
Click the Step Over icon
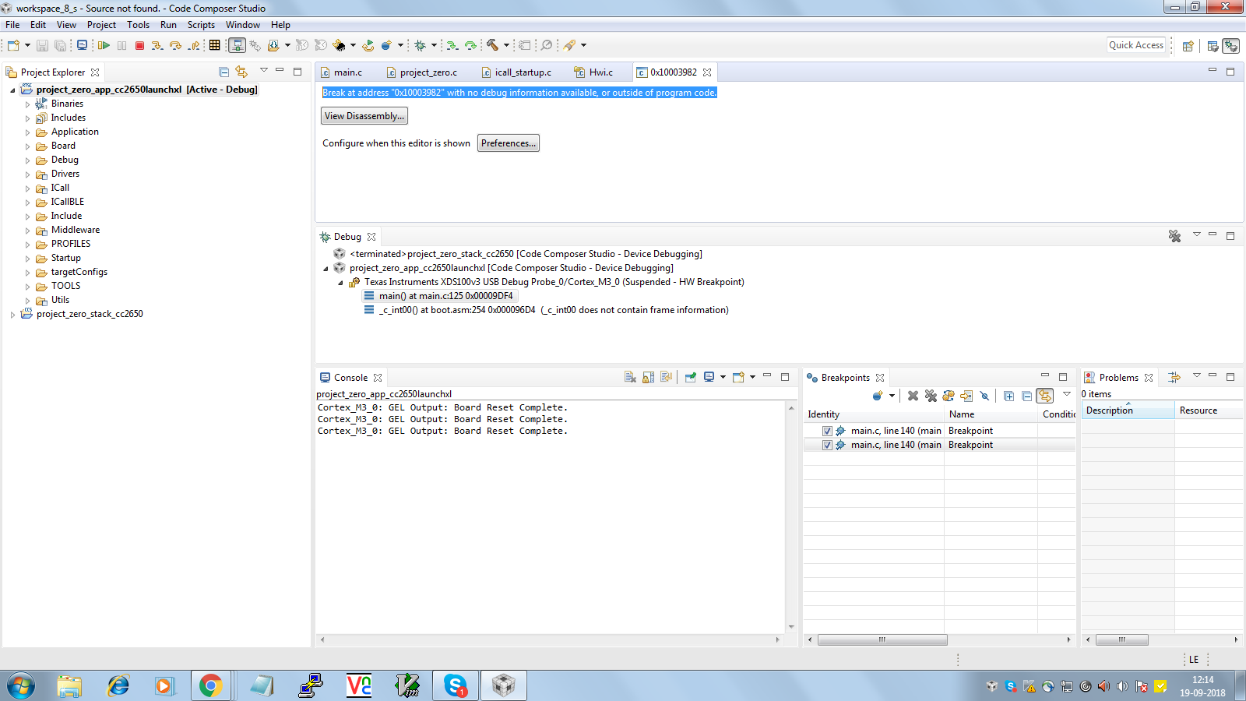tap(175, 45)
